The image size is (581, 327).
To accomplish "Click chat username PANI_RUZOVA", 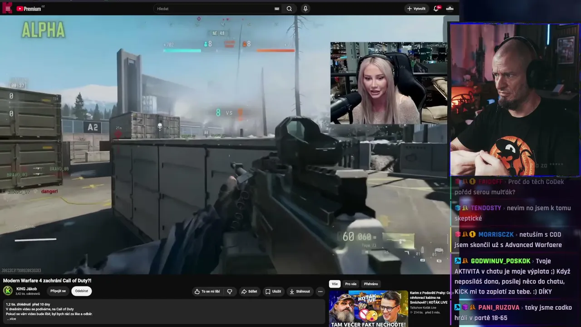I will click(498, 307).
